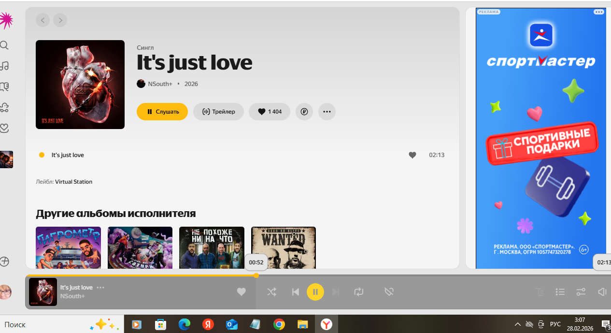Viewport: 611px width, 333px height.
Task: Click the ruble donate icon button
Action: pos(304,112)
